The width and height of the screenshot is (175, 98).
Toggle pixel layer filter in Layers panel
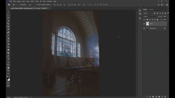coord(154,13)
